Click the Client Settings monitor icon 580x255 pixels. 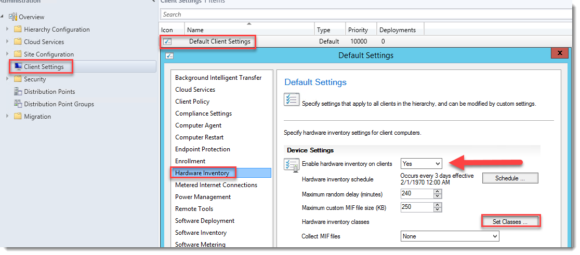[18, 66]
